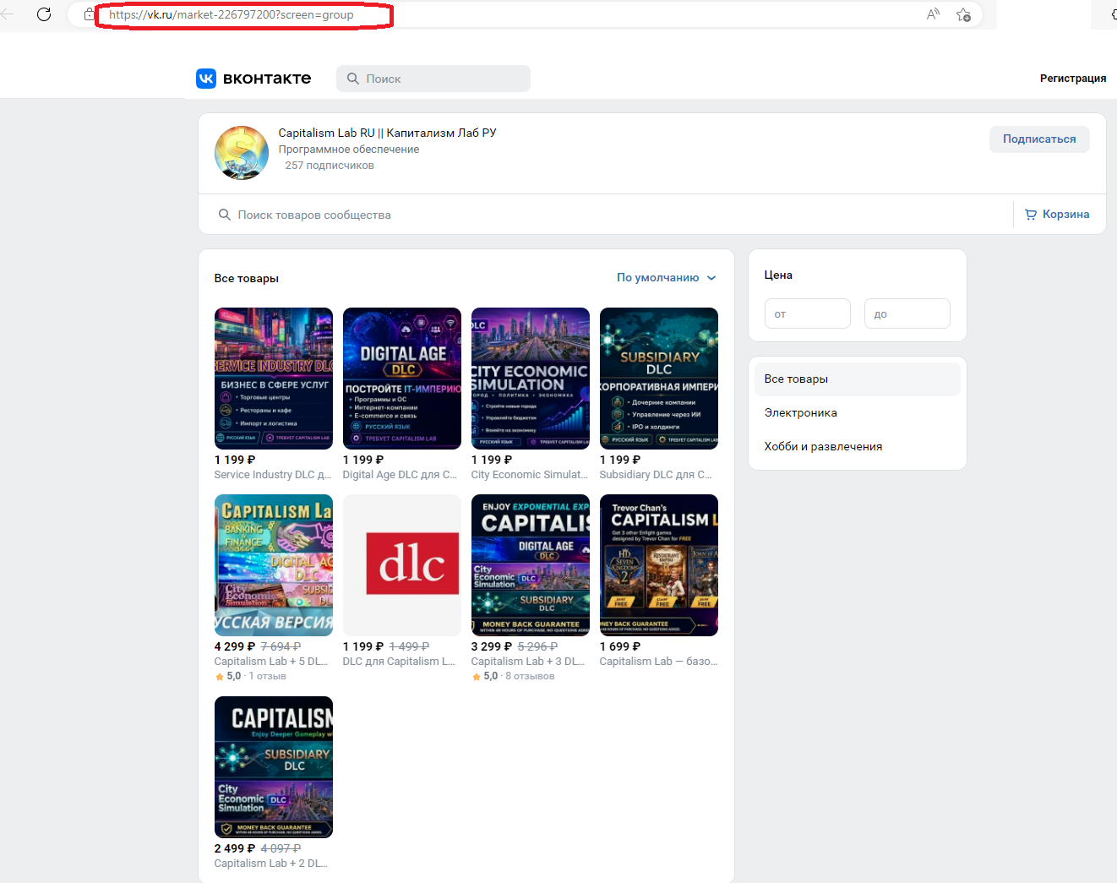Add page to favorites star icon
This screenshot has height=883, width=1117.
963,14
